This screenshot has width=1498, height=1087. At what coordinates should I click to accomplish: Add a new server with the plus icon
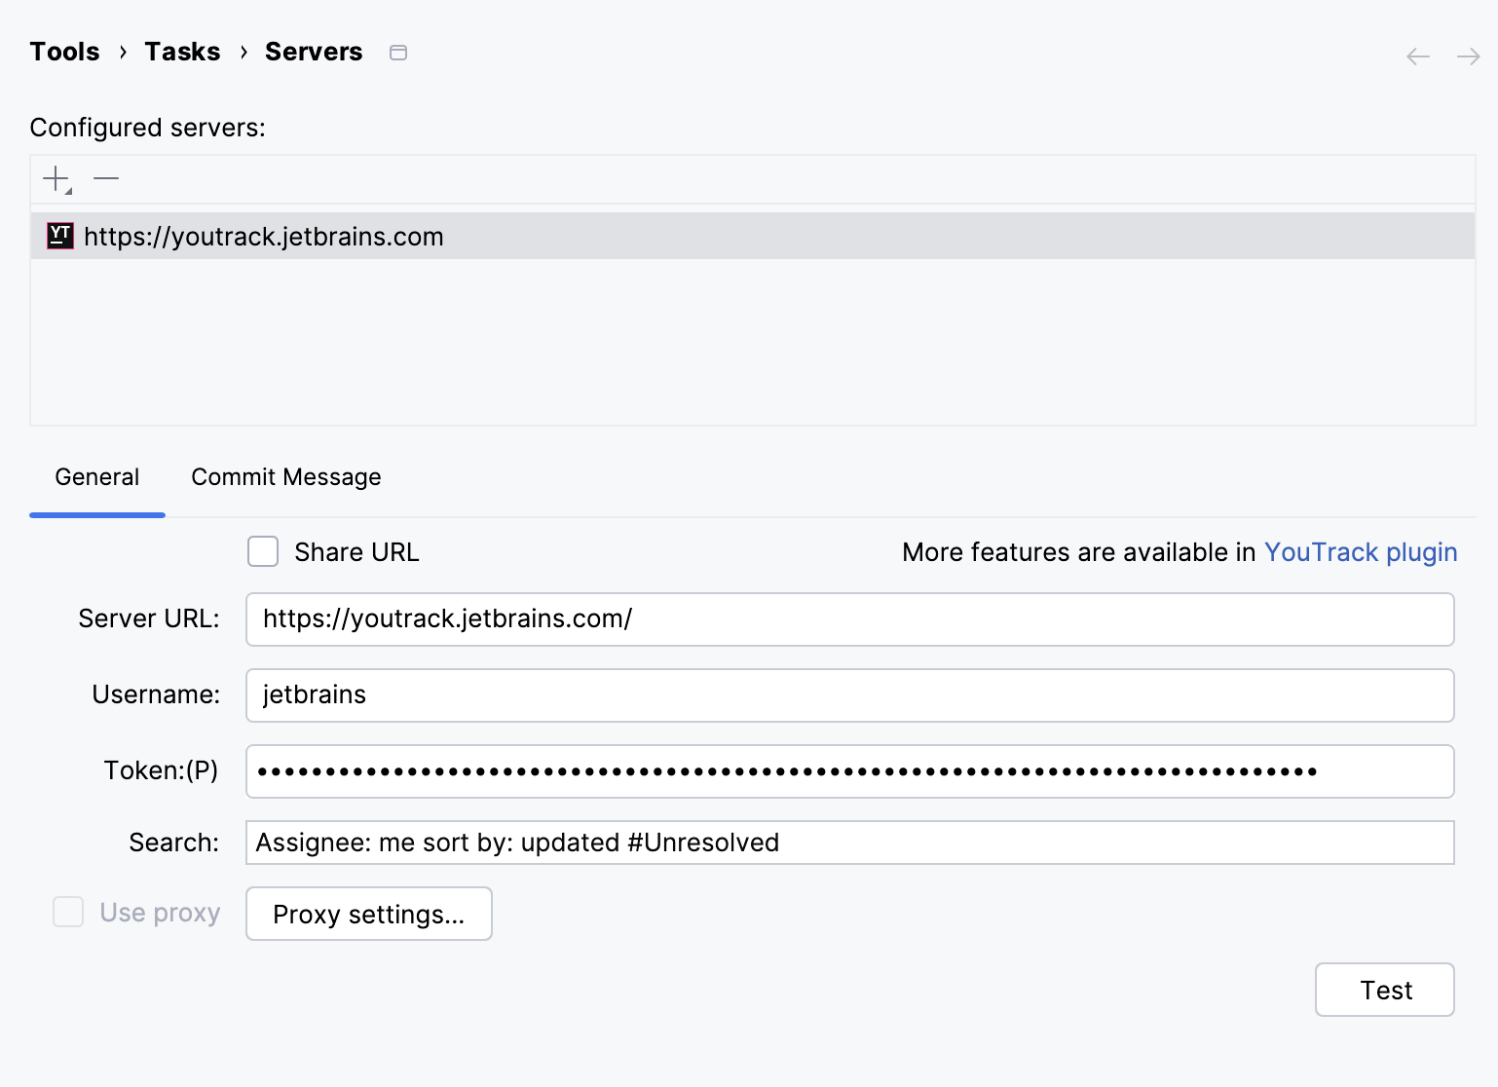click(x=54, y=177)
